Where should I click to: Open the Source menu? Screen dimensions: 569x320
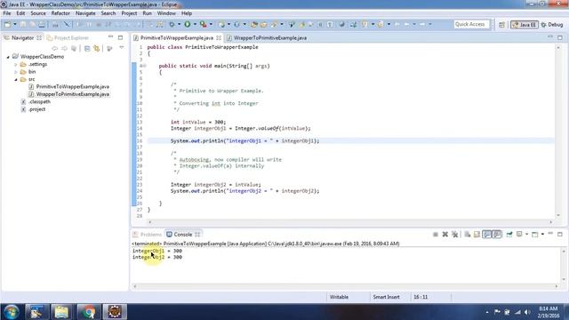click(x=38, y=13)
